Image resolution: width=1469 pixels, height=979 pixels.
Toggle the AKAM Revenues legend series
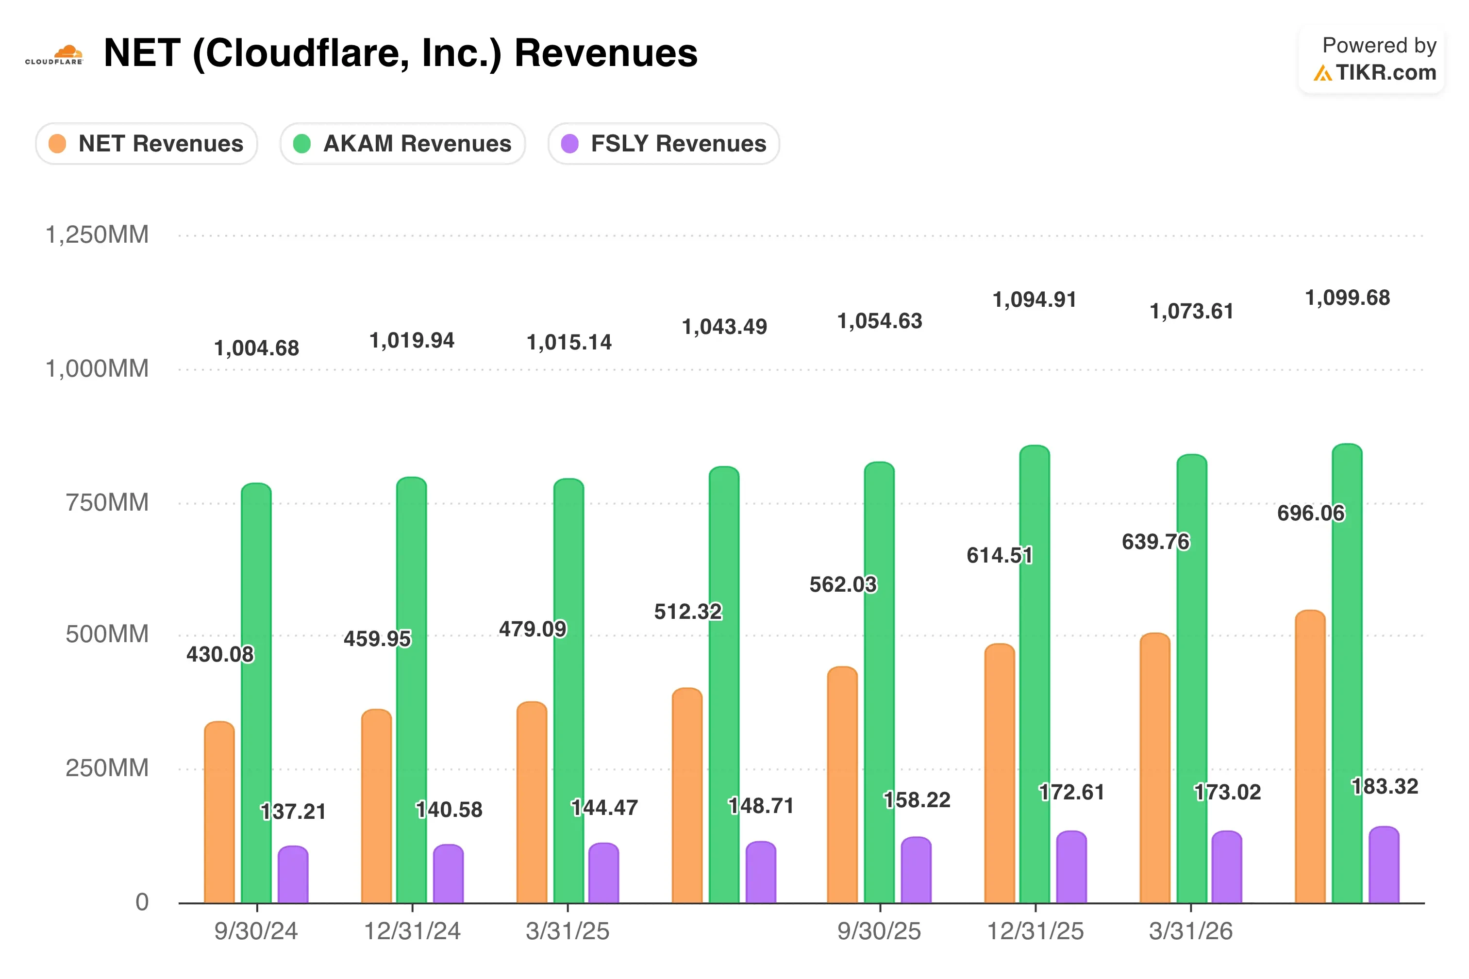(402, 144)
